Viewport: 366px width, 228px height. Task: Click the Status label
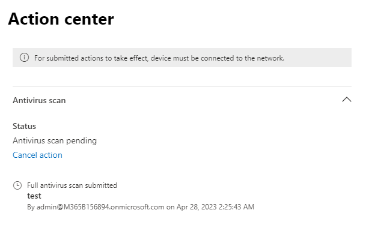[x=24, y=126]
